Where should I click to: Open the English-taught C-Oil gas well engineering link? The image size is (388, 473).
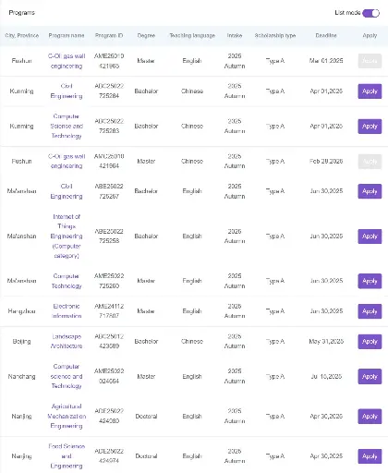coord(67,61)
